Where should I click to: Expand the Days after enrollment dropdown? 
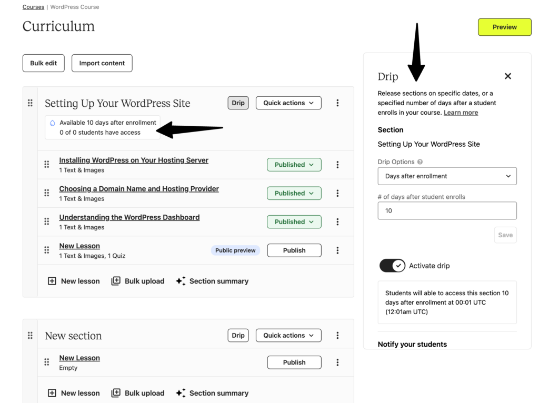(447, 176)
